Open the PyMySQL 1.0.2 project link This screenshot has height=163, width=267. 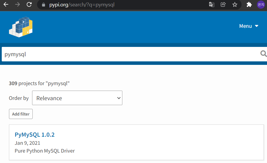tap(34, 135)
